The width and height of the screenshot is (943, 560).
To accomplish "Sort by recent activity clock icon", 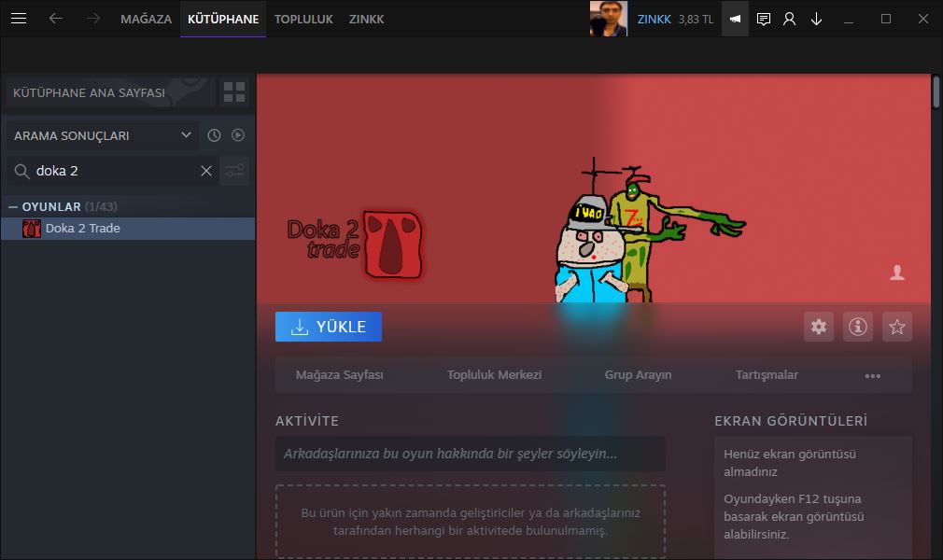I will (214, 135).
